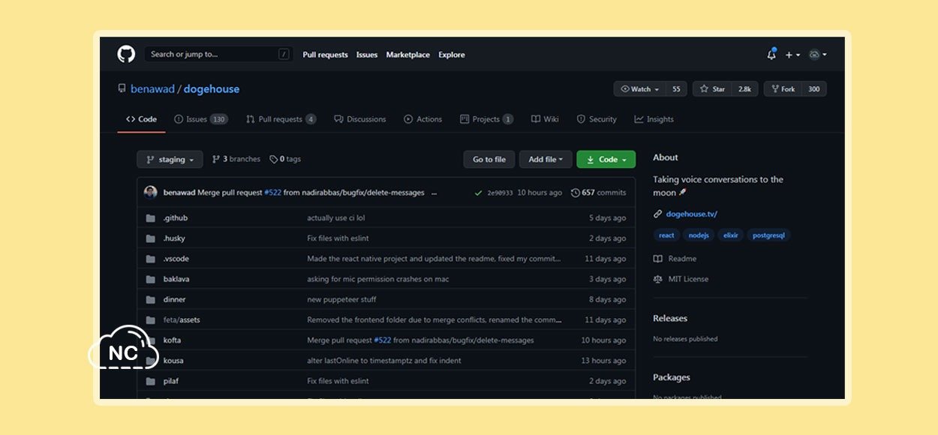
Task: Switch to the Issues tab with 130
Action: (x=201, y=119)
